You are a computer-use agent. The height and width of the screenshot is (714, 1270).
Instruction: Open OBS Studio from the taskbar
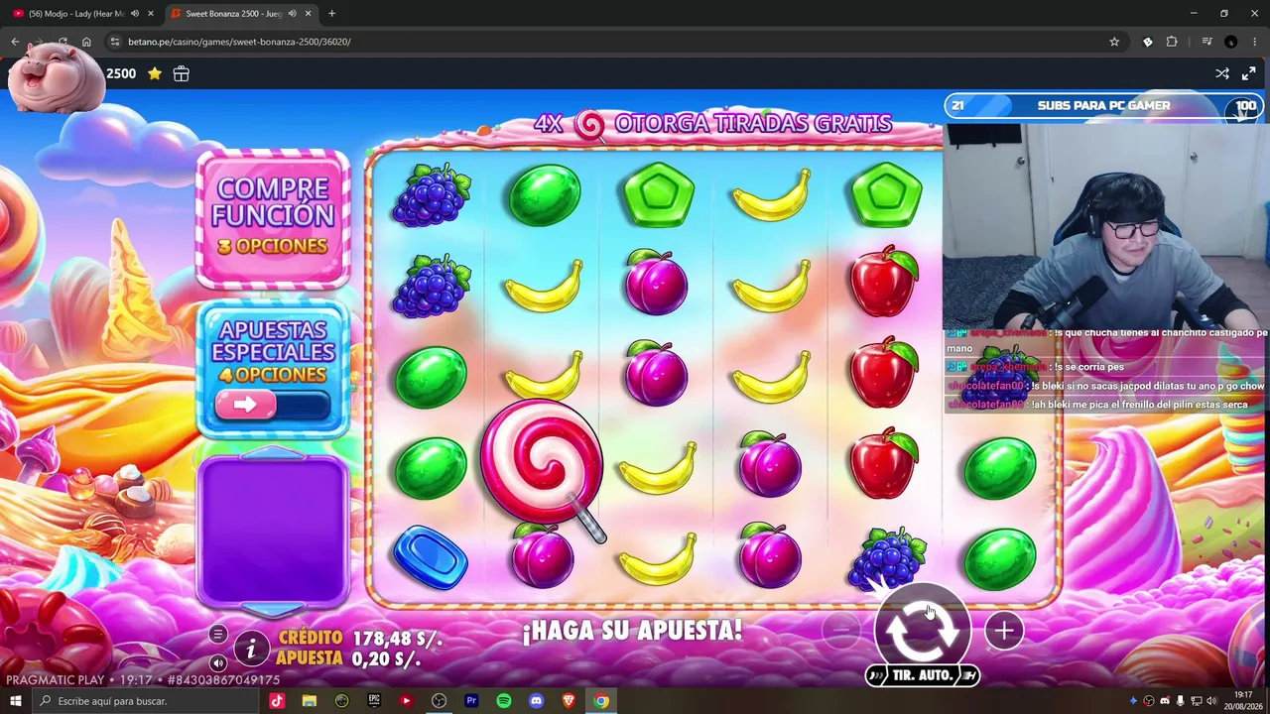(439, 701)
